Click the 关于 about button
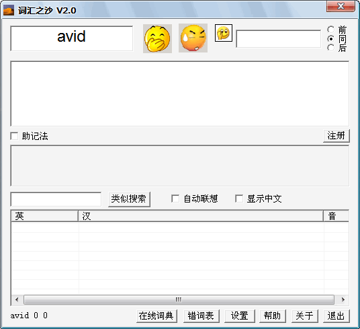This screenshot has width=360, height=329. pos(305,316)
